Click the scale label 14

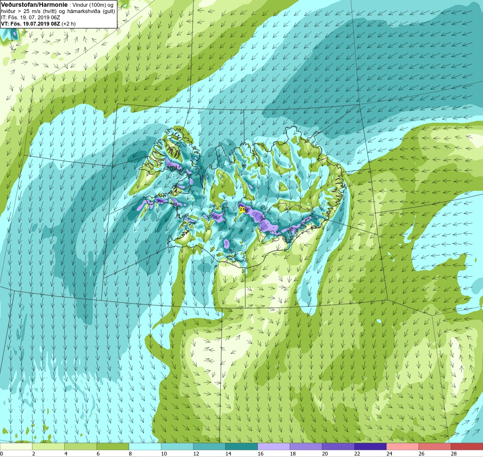click(228, 454)
